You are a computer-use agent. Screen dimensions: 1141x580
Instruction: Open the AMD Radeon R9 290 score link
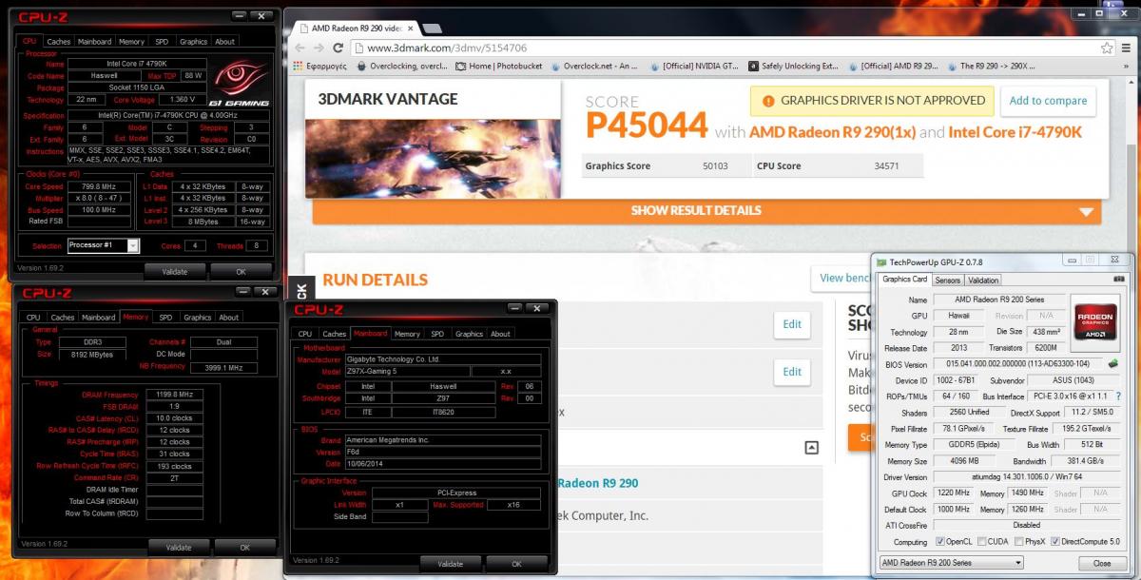point(831,132)
